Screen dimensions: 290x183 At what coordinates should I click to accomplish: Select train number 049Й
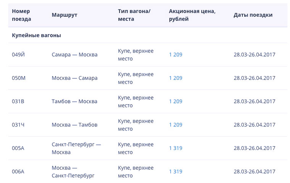18,55
